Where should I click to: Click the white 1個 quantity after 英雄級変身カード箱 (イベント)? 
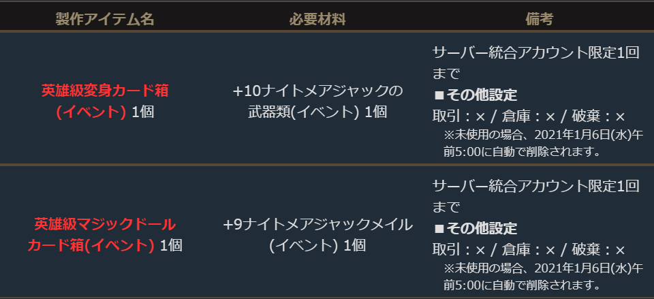click(x=143, y=112)
